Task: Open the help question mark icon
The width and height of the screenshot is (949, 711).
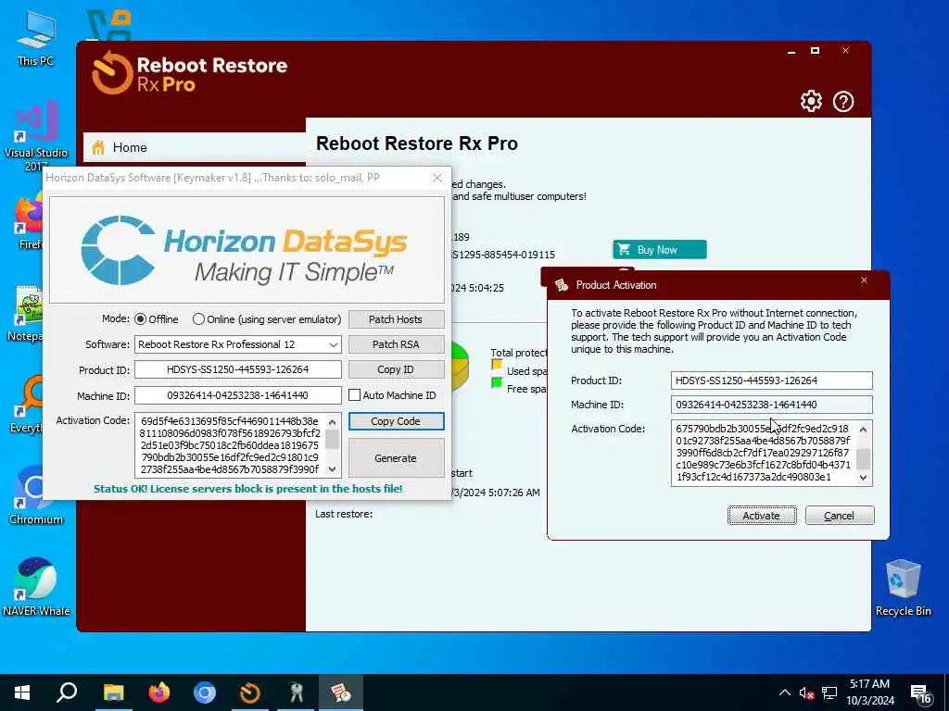Action: (843, 102)
